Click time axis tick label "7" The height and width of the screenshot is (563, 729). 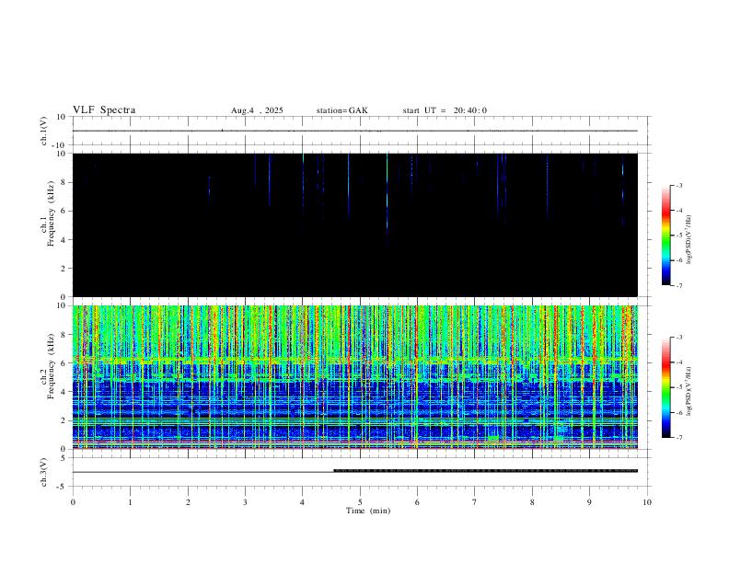[x=475, y=502]
